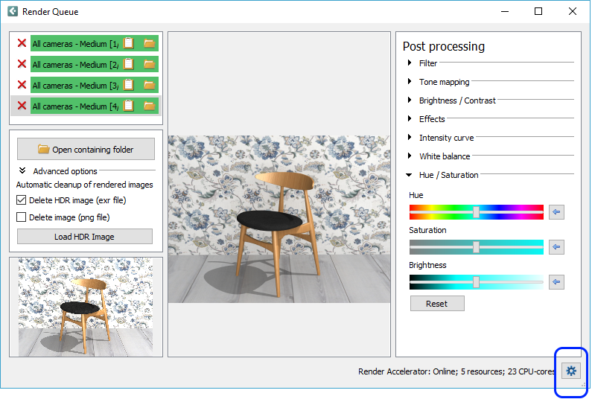Click the small chair render thumbnail
The image size is (592, 399).
(86, 307)
